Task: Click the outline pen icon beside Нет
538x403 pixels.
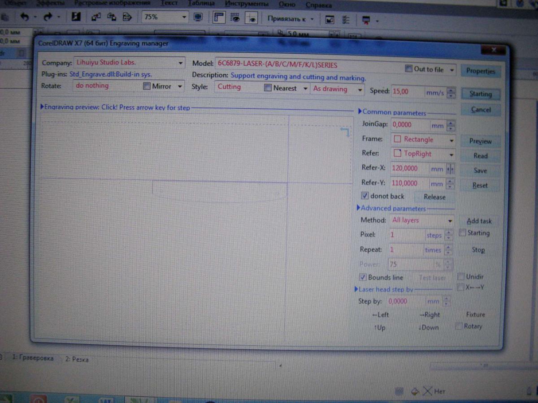Action: click(427, 391)
